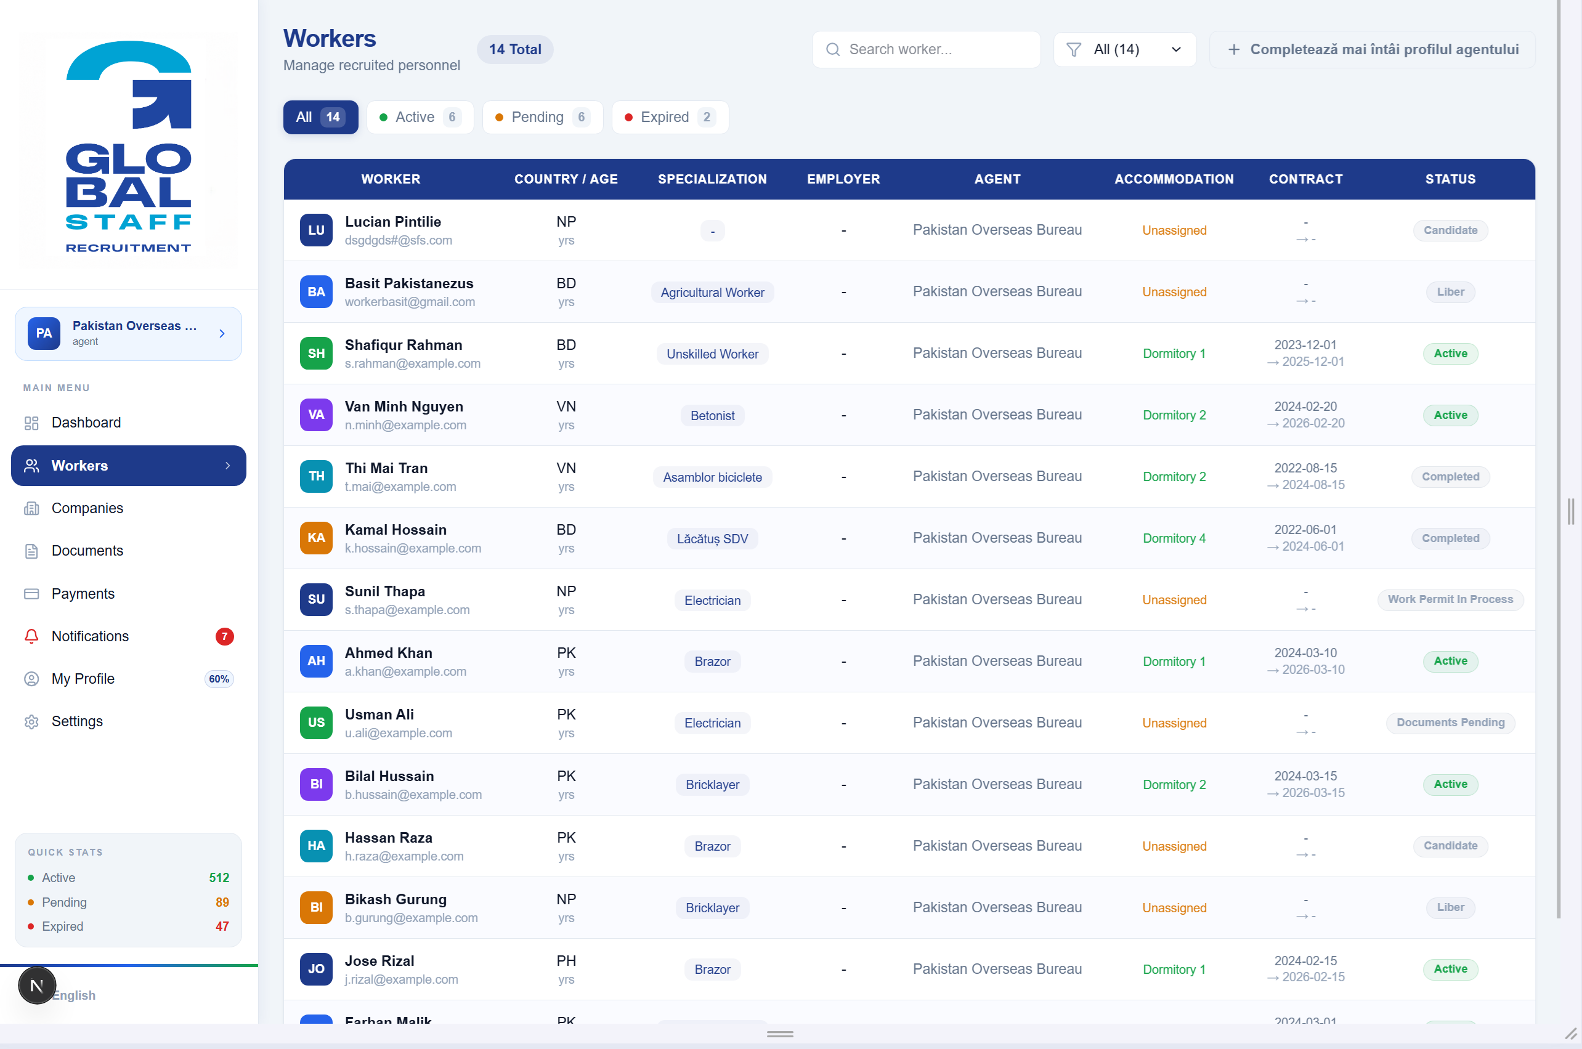Viewport: 1582px width, 1049px height.
Task: Open the Documents file icon
Action: pos(31,551)
